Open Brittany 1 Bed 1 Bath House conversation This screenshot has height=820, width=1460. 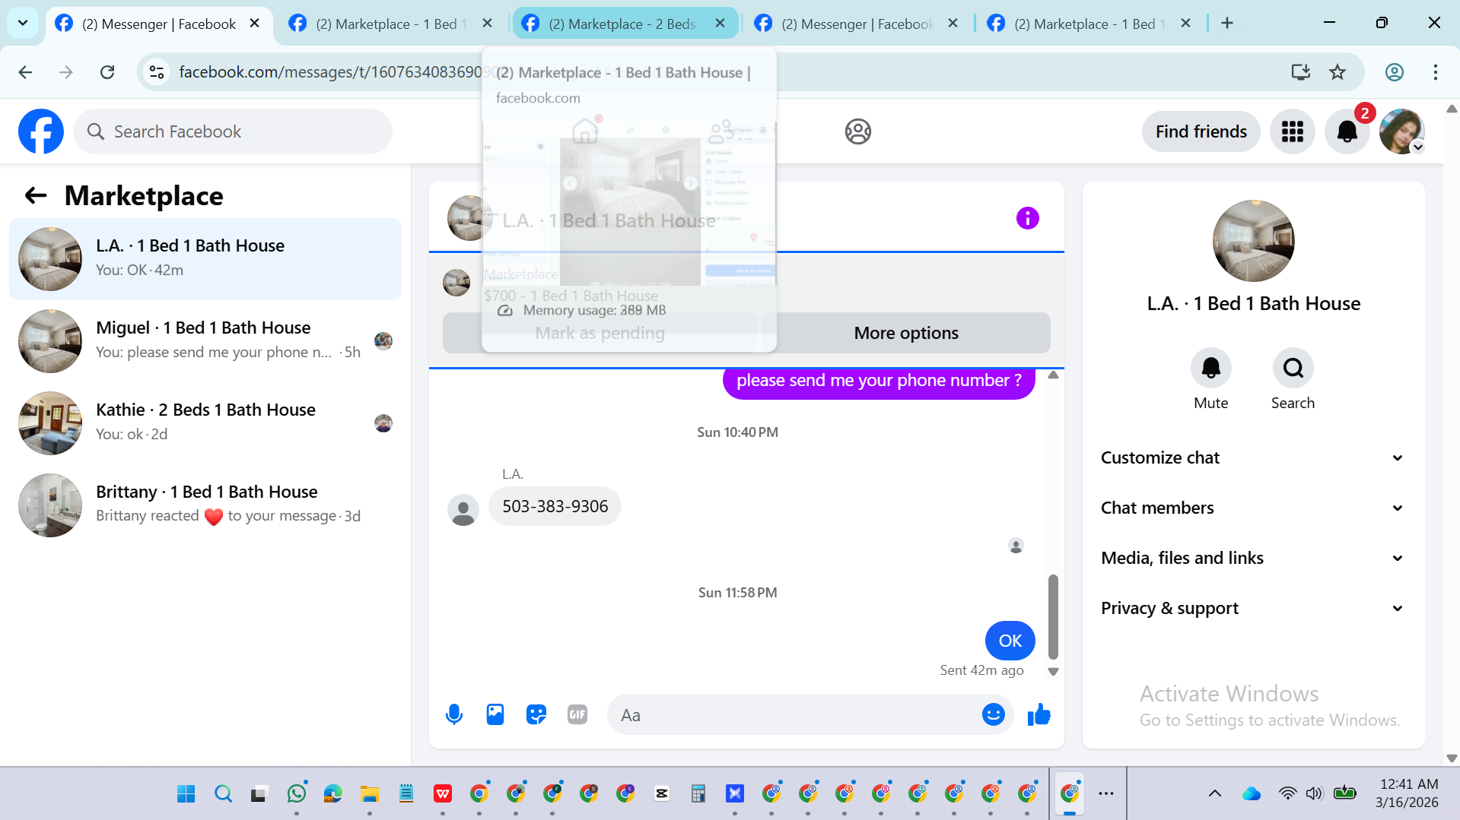(x=205, y=505)
